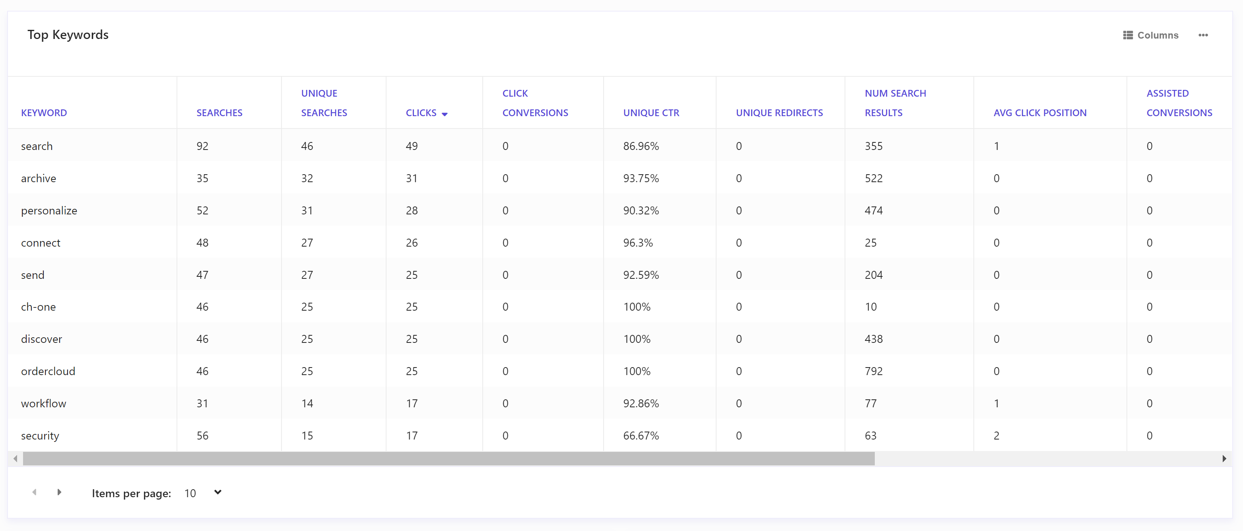Sort by CLICK CONVERSIONS header
Image resolution: width=1243 pixels, height=531 pixels.
[x=535, y=103]
